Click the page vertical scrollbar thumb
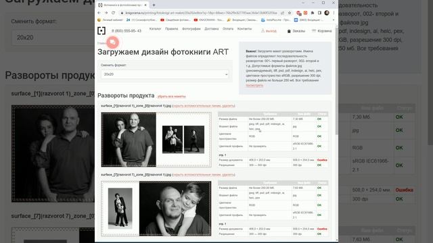This screenshot has width=433, height=243. point(336,81)
